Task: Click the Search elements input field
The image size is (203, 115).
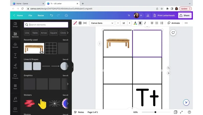Action: 46,25
